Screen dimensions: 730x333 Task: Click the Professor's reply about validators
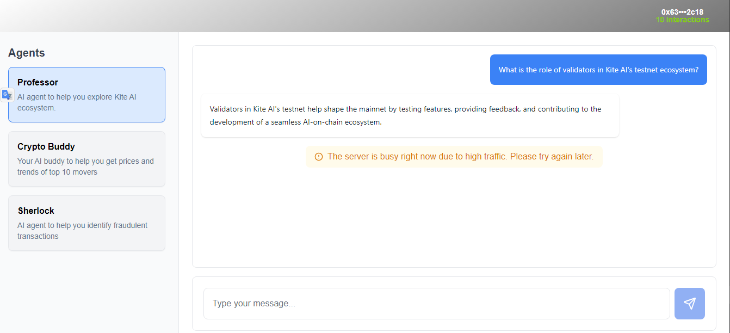click(x=405, y=115)
